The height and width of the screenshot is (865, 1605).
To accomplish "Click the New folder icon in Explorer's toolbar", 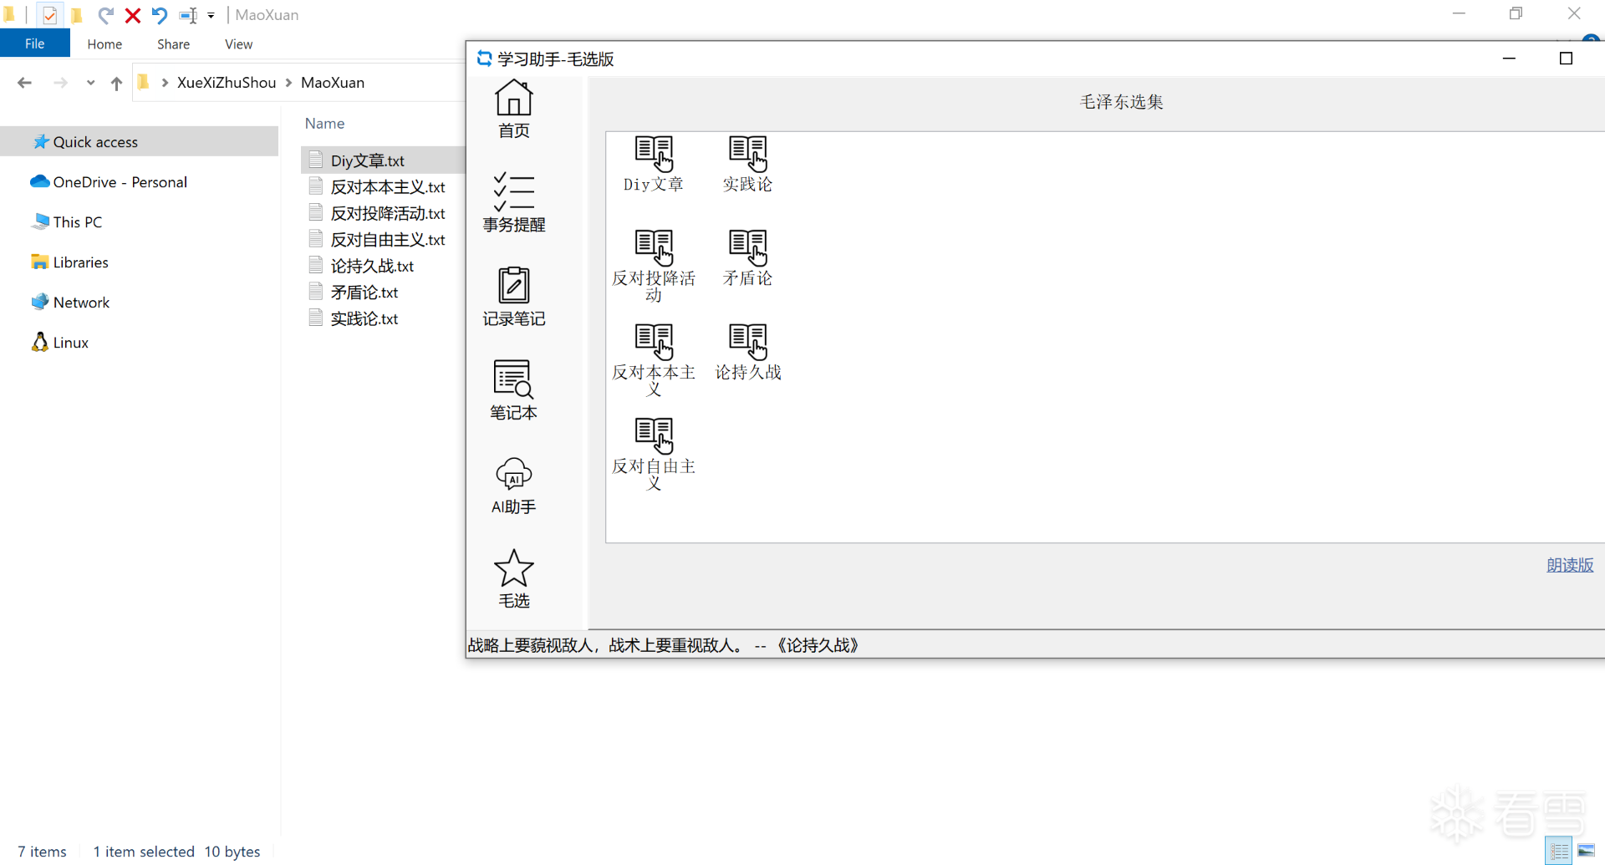I will click(77, 15).
